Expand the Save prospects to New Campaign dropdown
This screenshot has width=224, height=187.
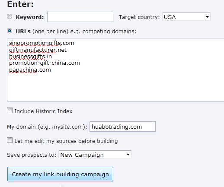tap(95, 155)
